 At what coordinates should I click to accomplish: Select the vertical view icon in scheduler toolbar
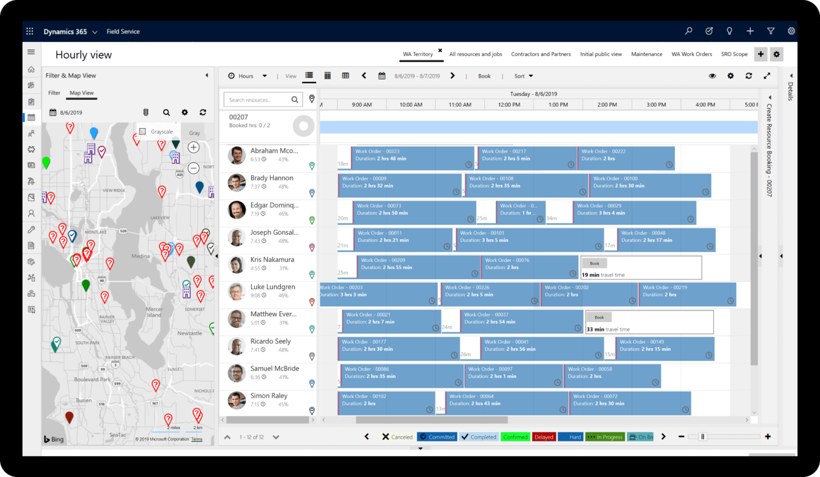327,75
